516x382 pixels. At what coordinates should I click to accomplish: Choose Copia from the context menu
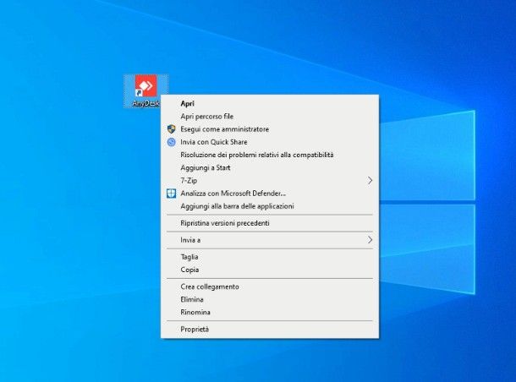(x=270, y=270)
